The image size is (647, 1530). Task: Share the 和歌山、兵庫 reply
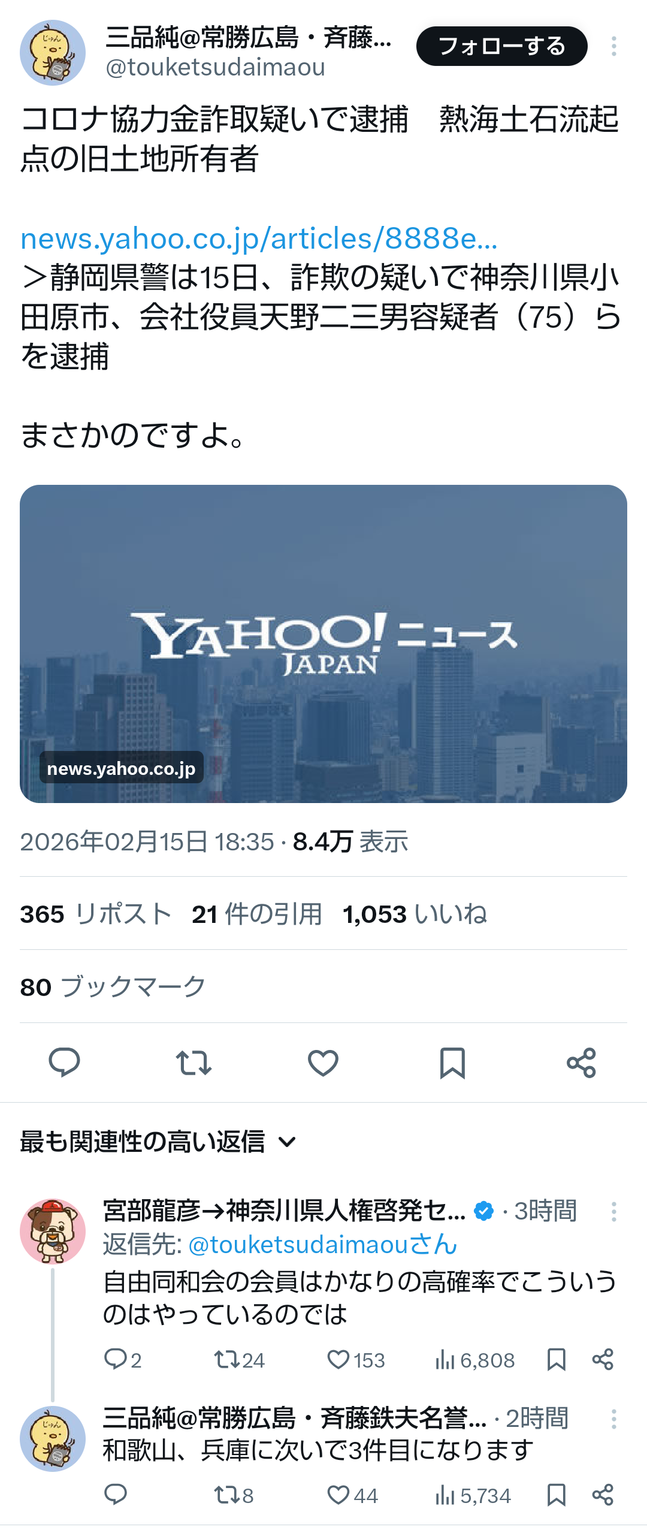[603, 1495]
